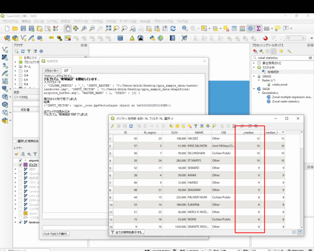Image resolution: width=314 pixels, height=251 pixels.
Task: Click the NAME column header
Action: pyautogui.click(x=199, y=132)
